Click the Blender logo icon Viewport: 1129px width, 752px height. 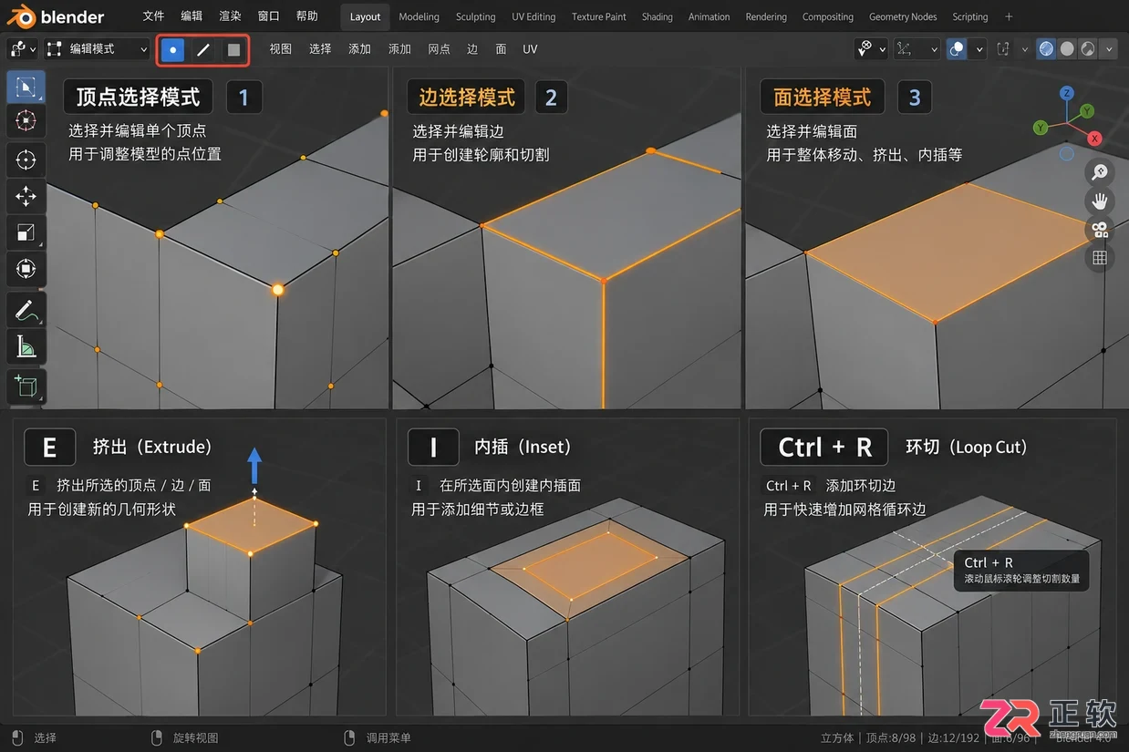pos(22,16)
